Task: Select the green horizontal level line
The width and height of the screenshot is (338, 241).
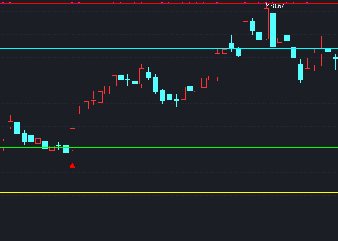Action: pos(169,148)
